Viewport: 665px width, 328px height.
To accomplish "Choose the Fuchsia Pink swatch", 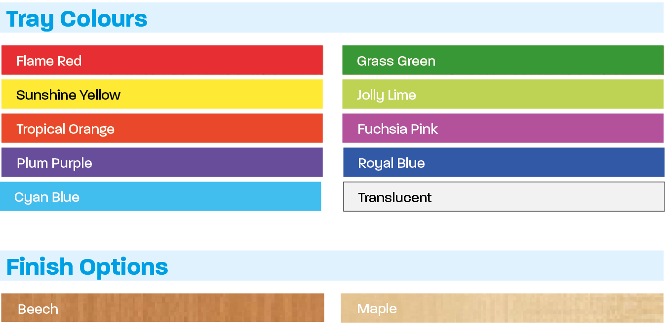I will (x=503, y=128).
